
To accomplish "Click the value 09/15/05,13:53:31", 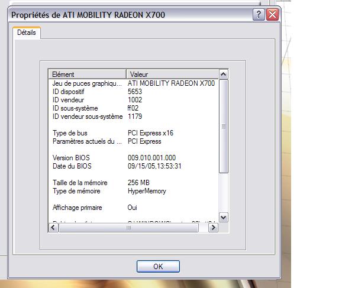I will (x=154, y=166).
